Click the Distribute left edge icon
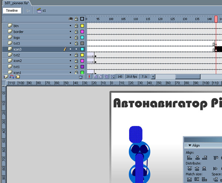This screenshot has width=222, height=183. click(x=215, y=169)
